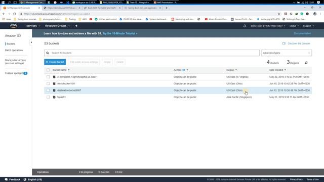Open Windows taskbar search
This screenshot has height=182, width=324.
(9, 2)
